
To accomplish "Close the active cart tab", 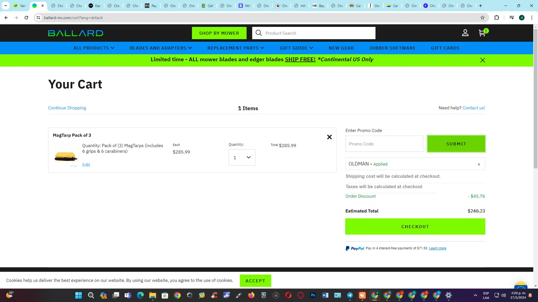I will (42, 6).
